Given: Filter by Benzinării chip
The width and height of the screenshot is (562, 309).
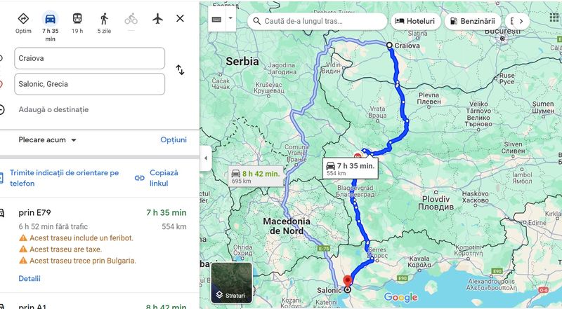Looking at the screenshot, I should pos(472,21).
